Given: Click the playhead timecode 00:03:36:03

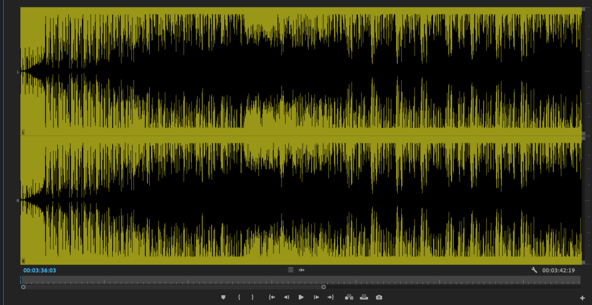Looking at the screenshot, I should click(40, 270).
